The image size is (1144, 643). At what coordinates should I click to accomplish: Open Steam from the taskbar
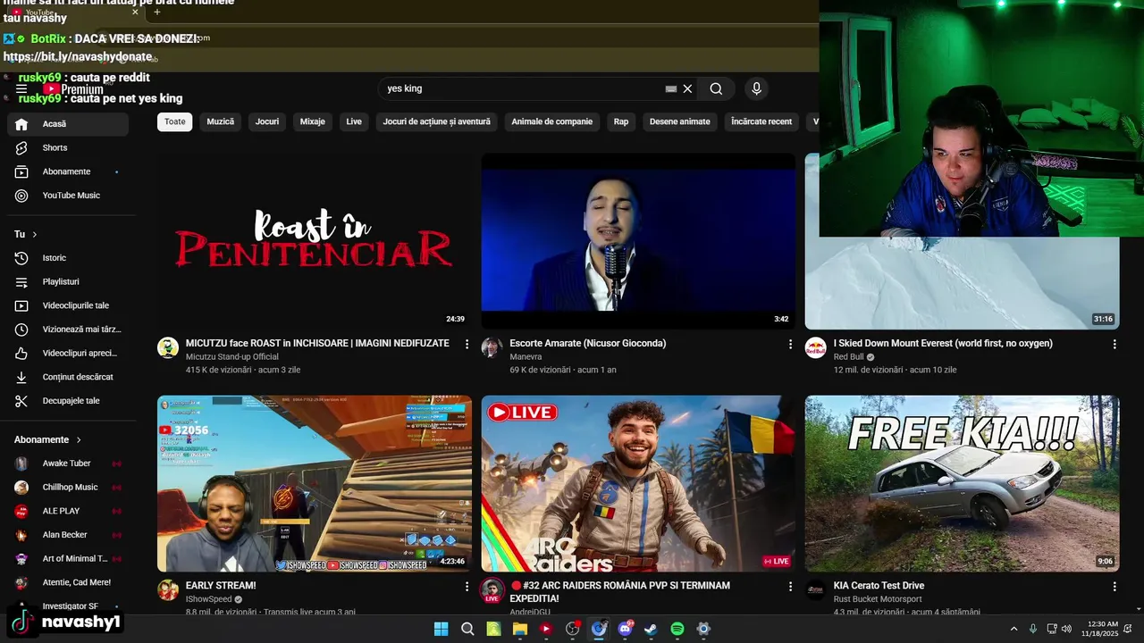(651, 629)
